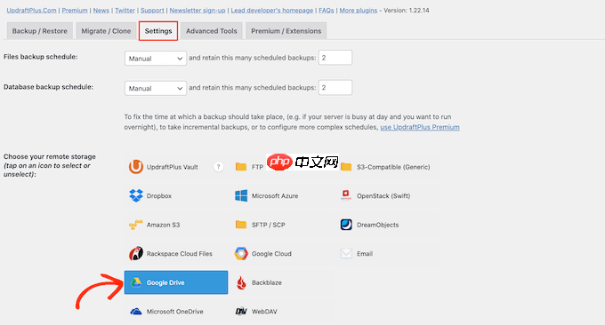Screen dimensions: 605x325
Task: Click the S3-Compatible (Generic) label text
Action: coord(393,167)
